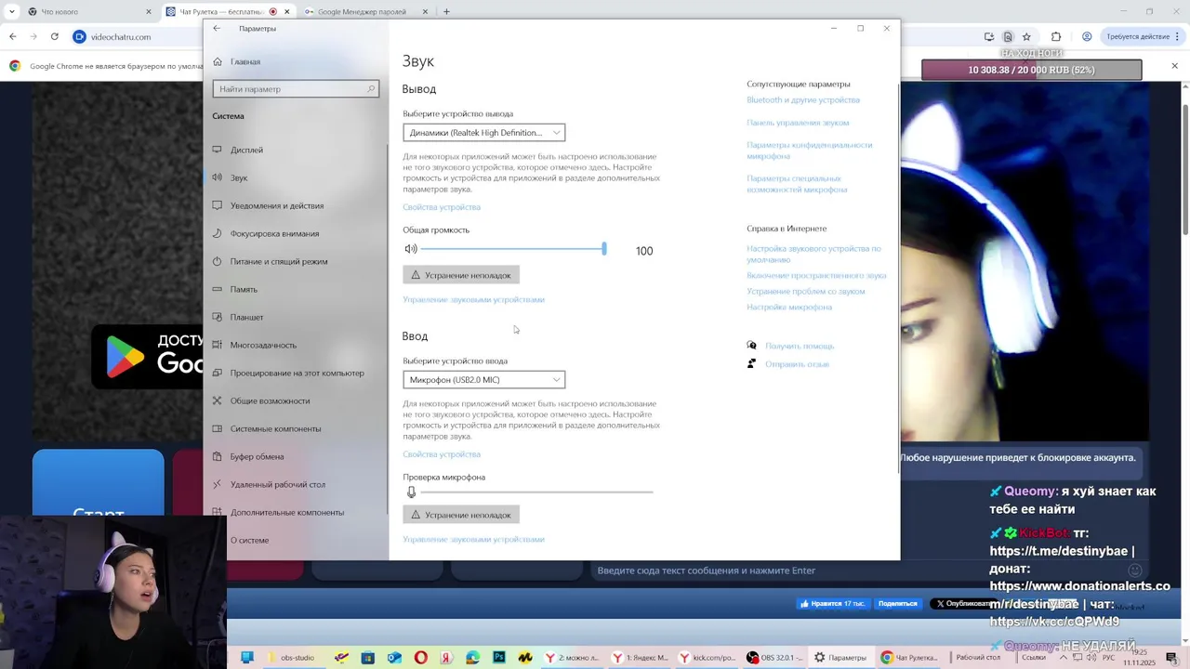
Task: Click Устранение неполадок button under microphone test
Action: [461, 515]
